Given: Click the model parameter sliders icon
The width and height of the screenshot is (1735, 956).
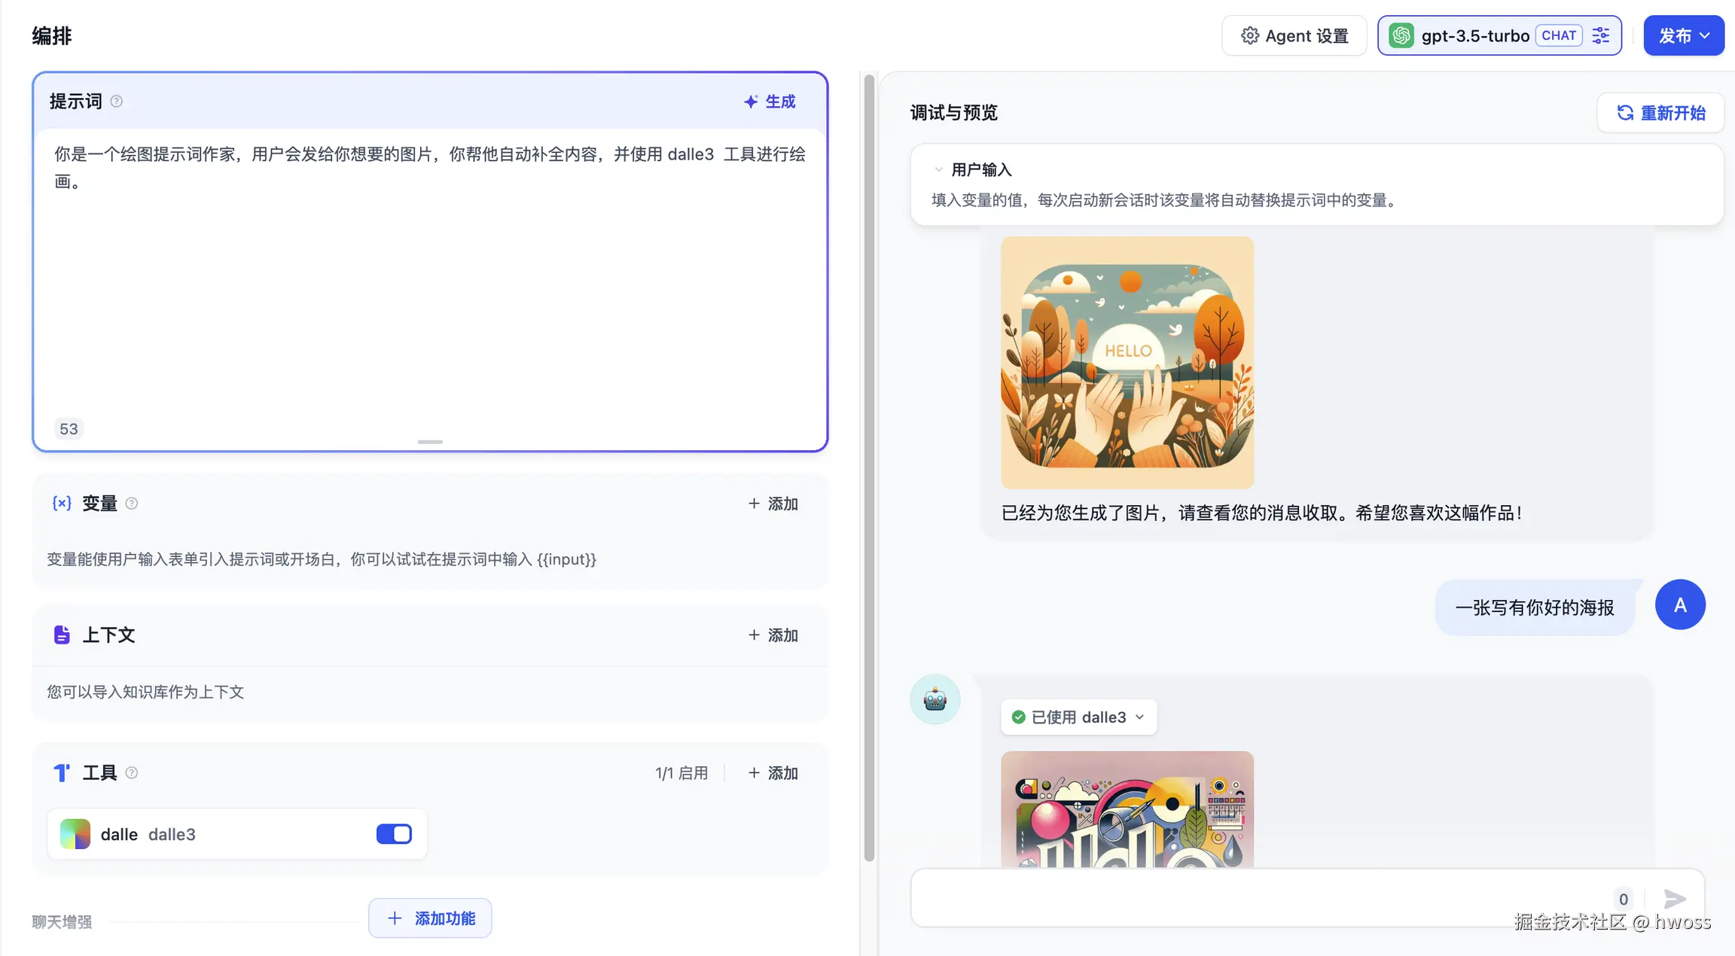Looking at the screenshot, I should [1601, 35].
